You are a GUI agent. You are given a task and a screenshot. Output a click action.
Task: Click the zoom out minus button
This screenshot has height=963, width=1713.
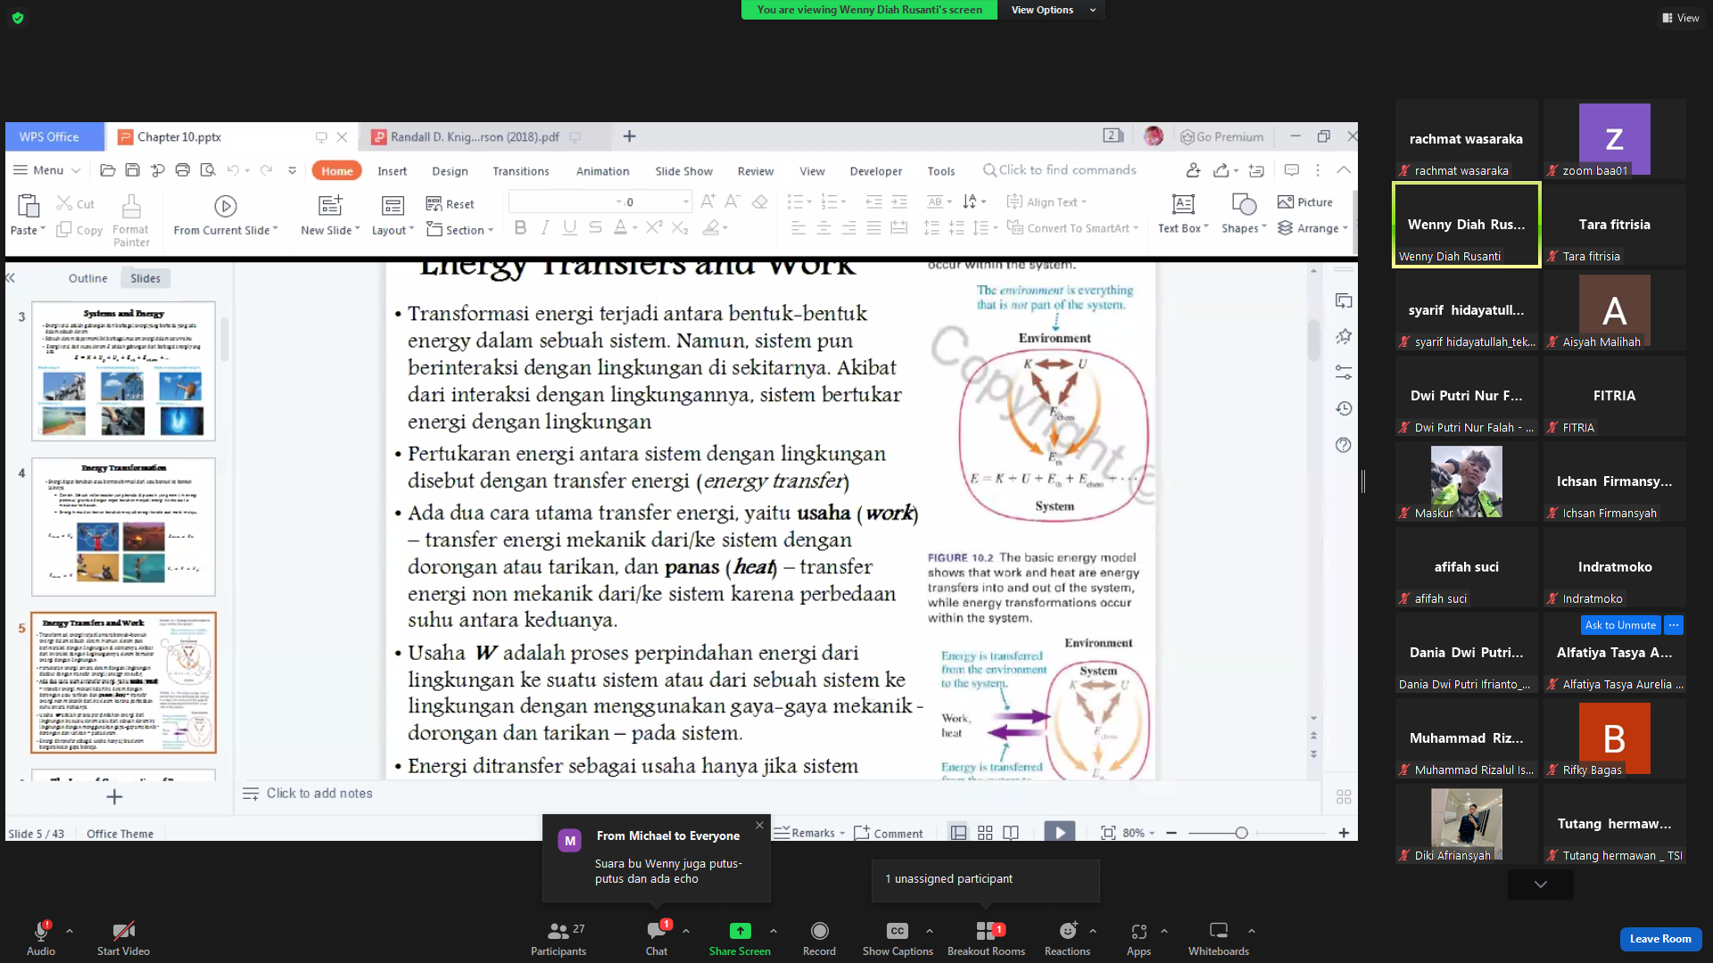point(1171,833)
